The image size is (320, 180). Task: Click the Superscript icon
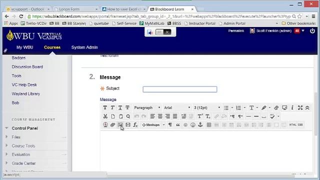pyautogui.click(x=200, y=116)
